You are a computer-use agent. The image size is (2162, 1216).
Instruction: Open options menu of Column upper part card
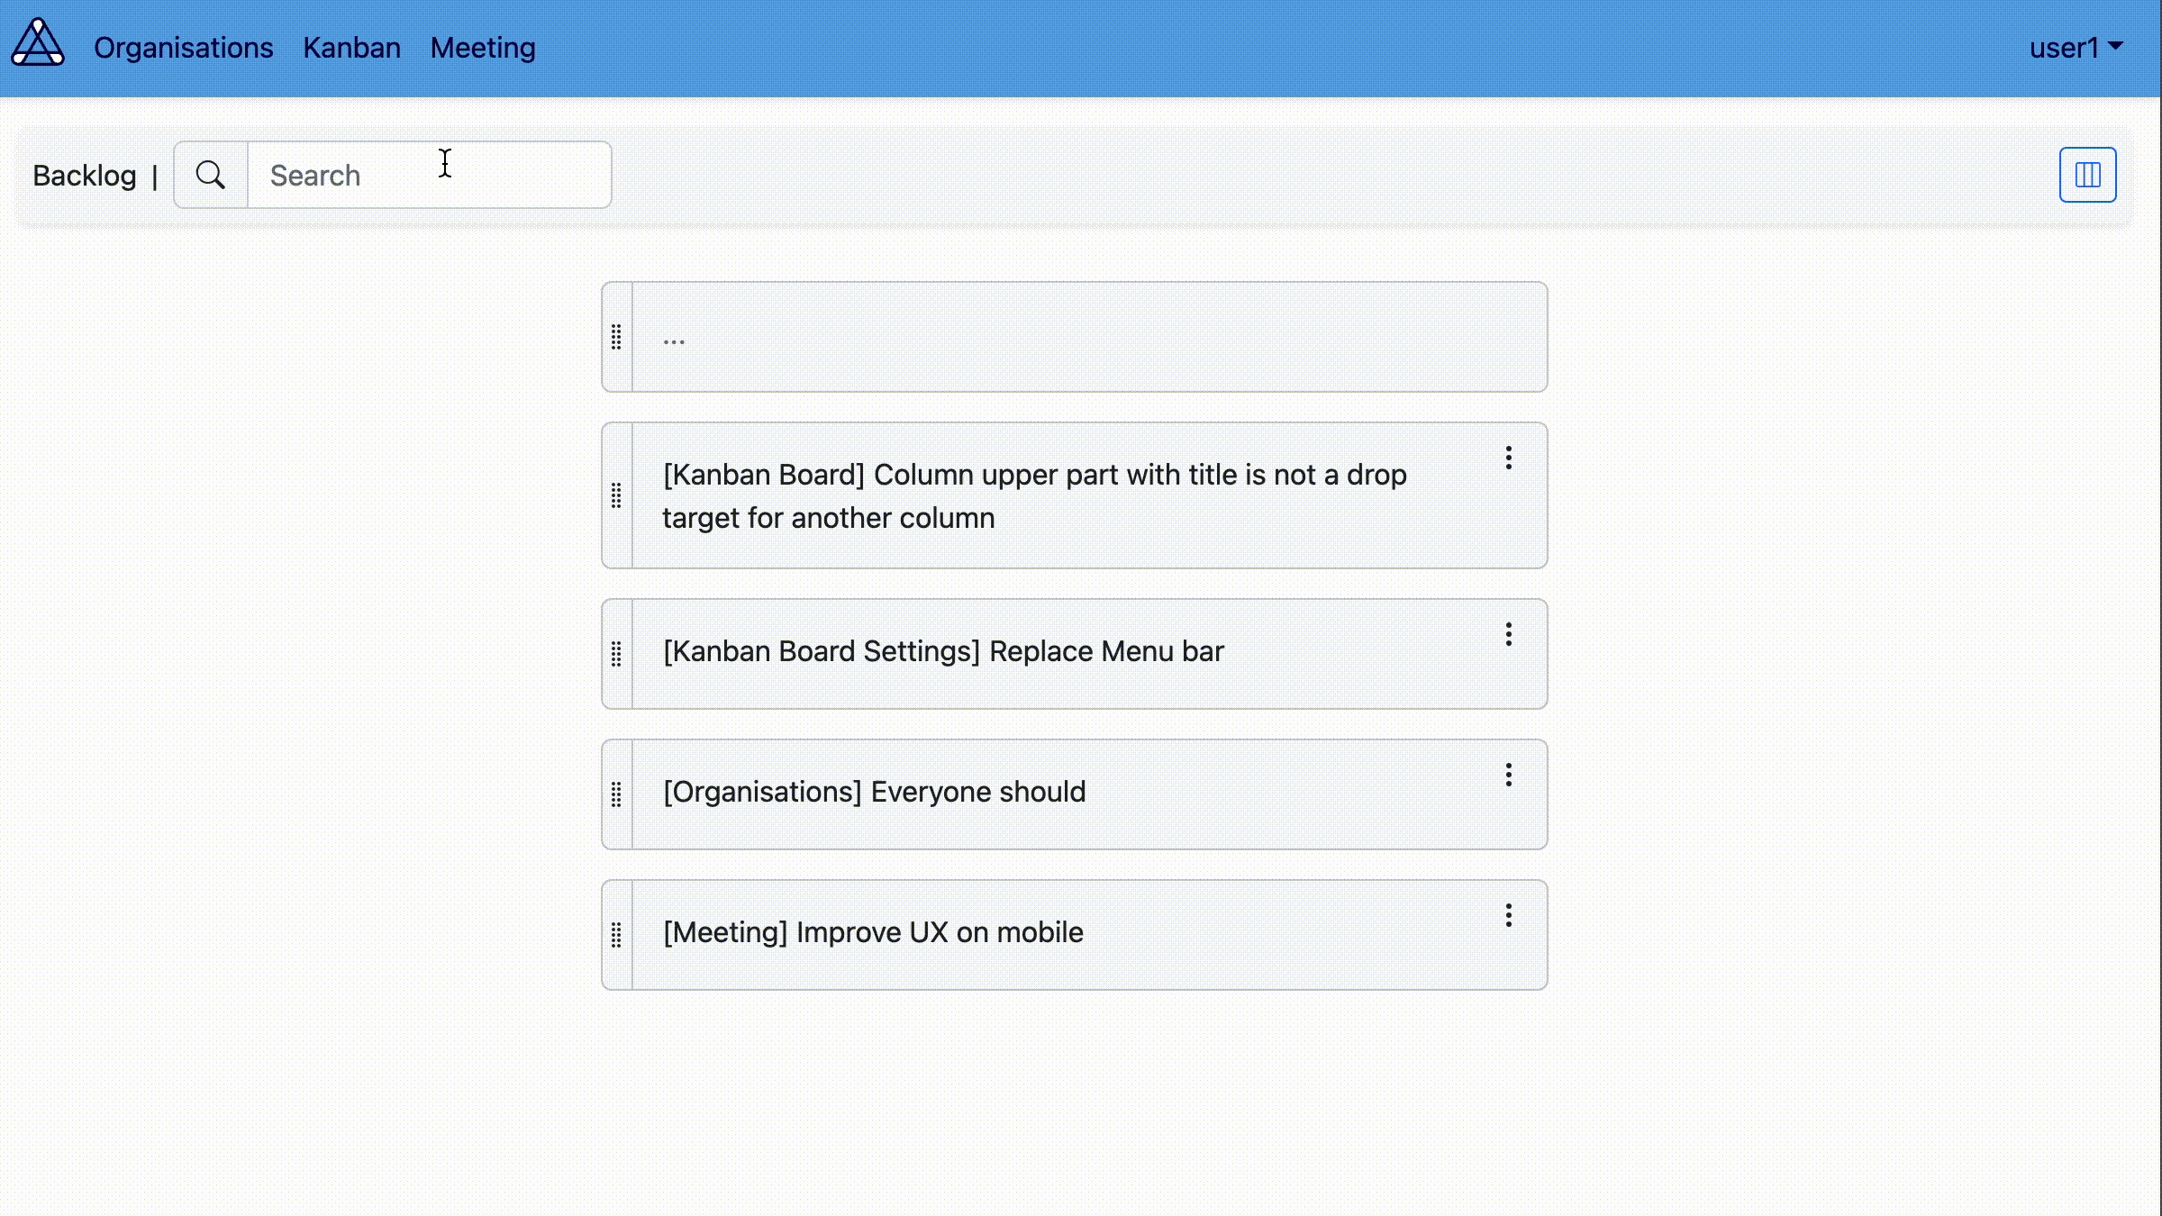point(1509,458)
